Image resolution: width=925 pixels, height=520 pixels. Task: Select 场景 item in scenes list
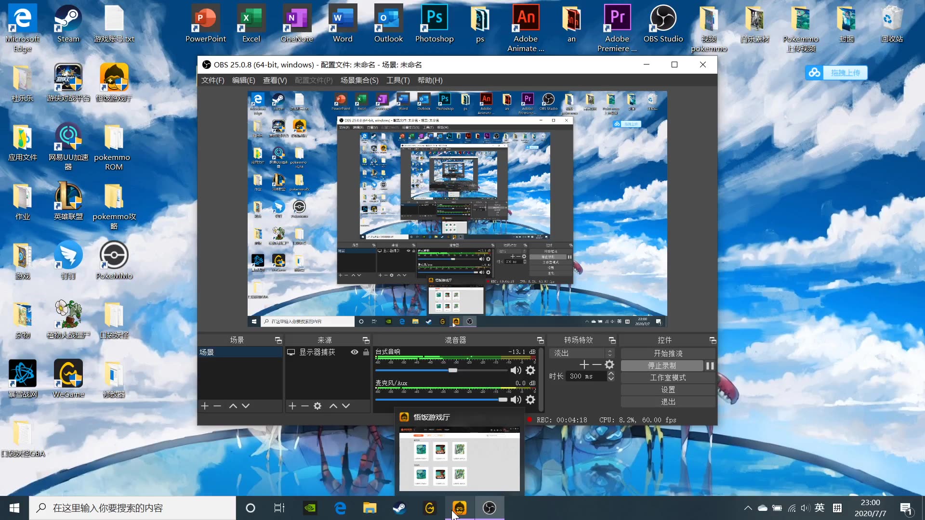tap(240, 352)
